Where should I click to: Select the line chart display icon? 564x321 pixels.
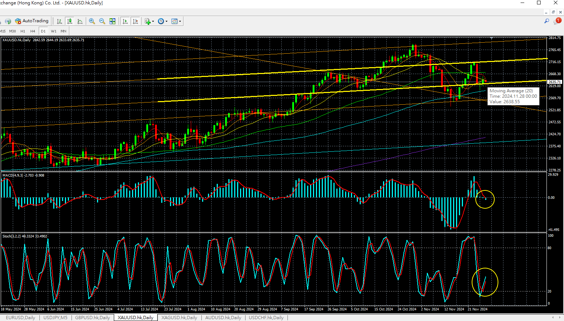80,21
